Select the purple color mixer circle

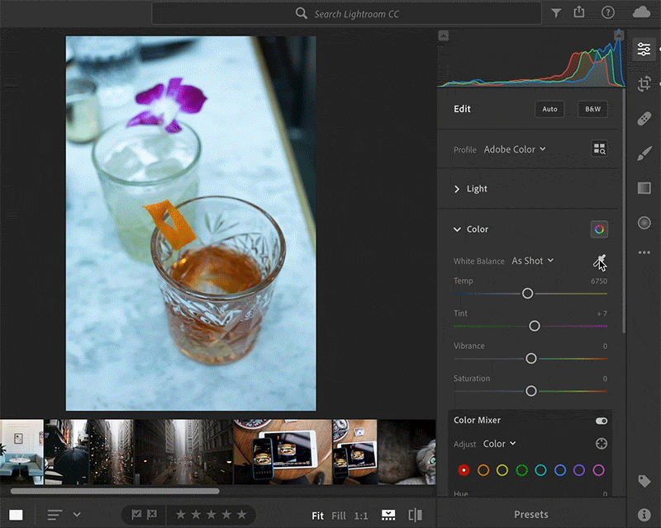pos(579,470)
